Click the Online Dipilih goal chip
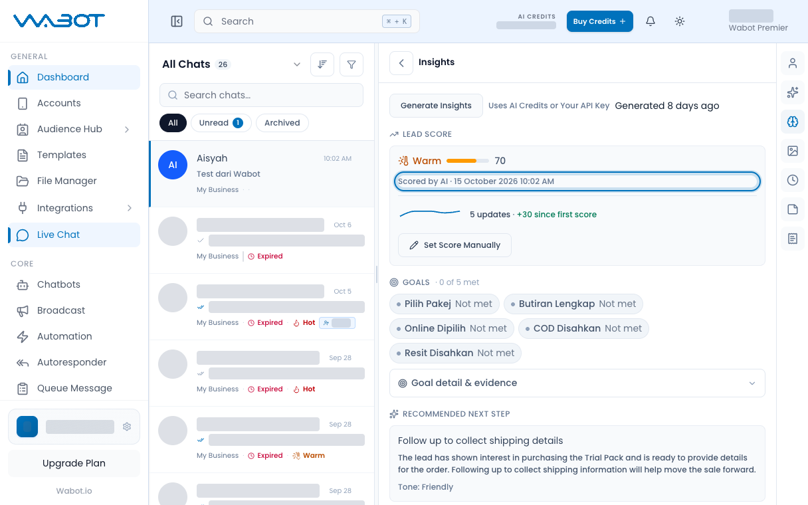 pos(451,328)
